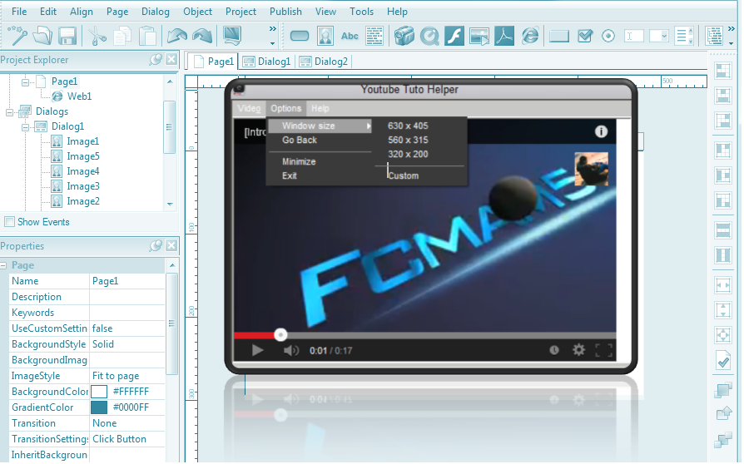Screen dimensions: 744x464
Task: Open the Align menu
Action: (x=81, y=12)
